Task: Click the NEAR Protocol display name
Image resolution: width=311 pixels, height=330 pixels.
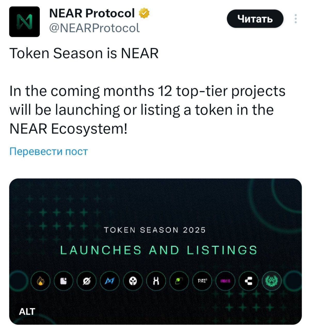Action: pyautogui.click(x=92, y=13)
